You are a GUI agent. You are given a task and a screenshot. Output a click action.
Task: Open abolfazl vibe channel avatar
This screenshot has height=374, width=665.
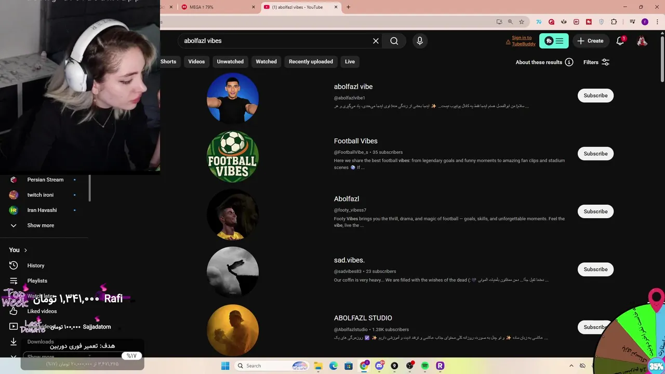click(x=233, y=98)
